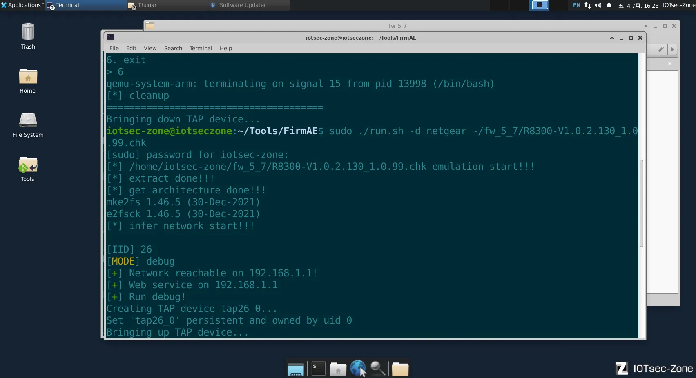The image size is (696, 378).
Task: Switch to Software Updater taskbar entry
Action: (249, 5)
